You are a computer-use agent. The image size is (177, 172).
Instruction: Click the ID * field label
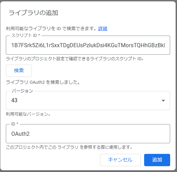coord(15,124)
